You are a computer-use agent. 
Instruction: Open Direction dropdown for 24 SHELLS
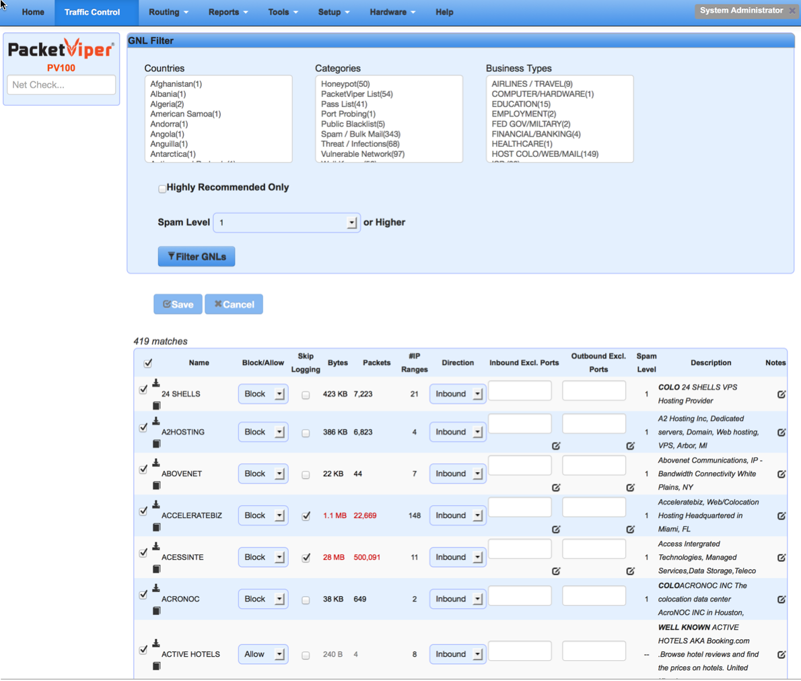[x=458, y=394]
